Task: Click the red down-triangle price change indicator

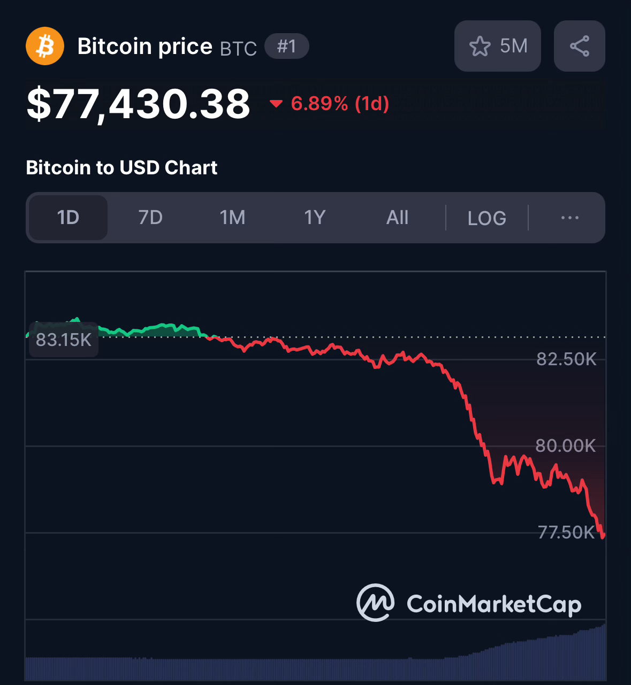Action: (276, 104)
